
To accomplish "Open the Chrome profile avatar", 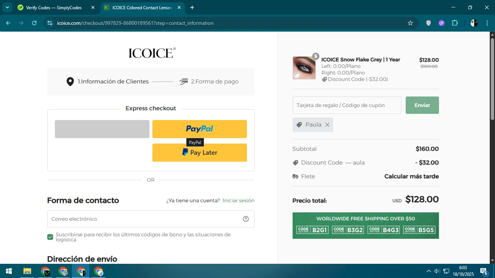I will (474, 23).
